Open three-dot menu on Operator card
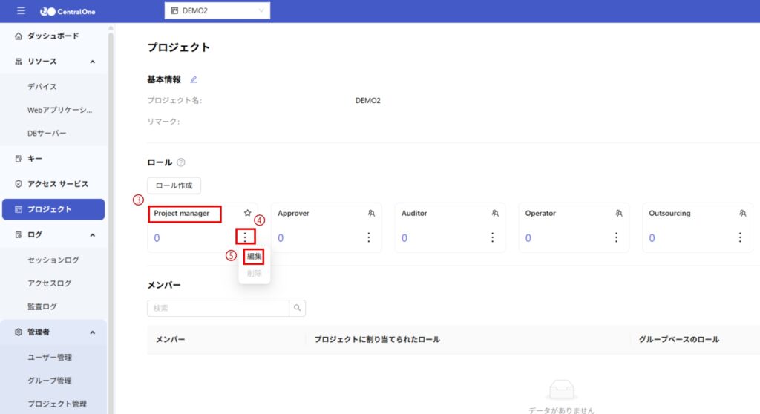Image resolution: width=760 pixels, height=414 pixels. coord(616,237)
